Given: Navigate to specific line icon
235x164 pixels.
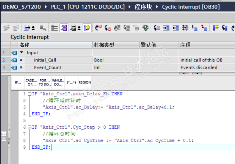Looking at the screenshot, I should point(157,28).
